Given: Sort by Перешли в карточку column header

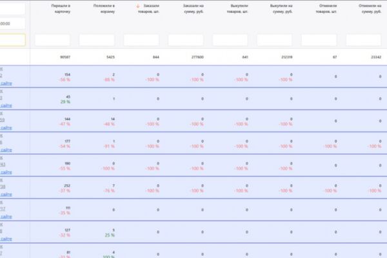Looking at the screenshot, I should pos(61,8).
